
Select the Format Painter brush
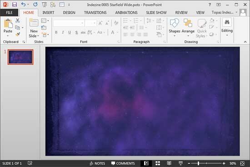point(18,34)
